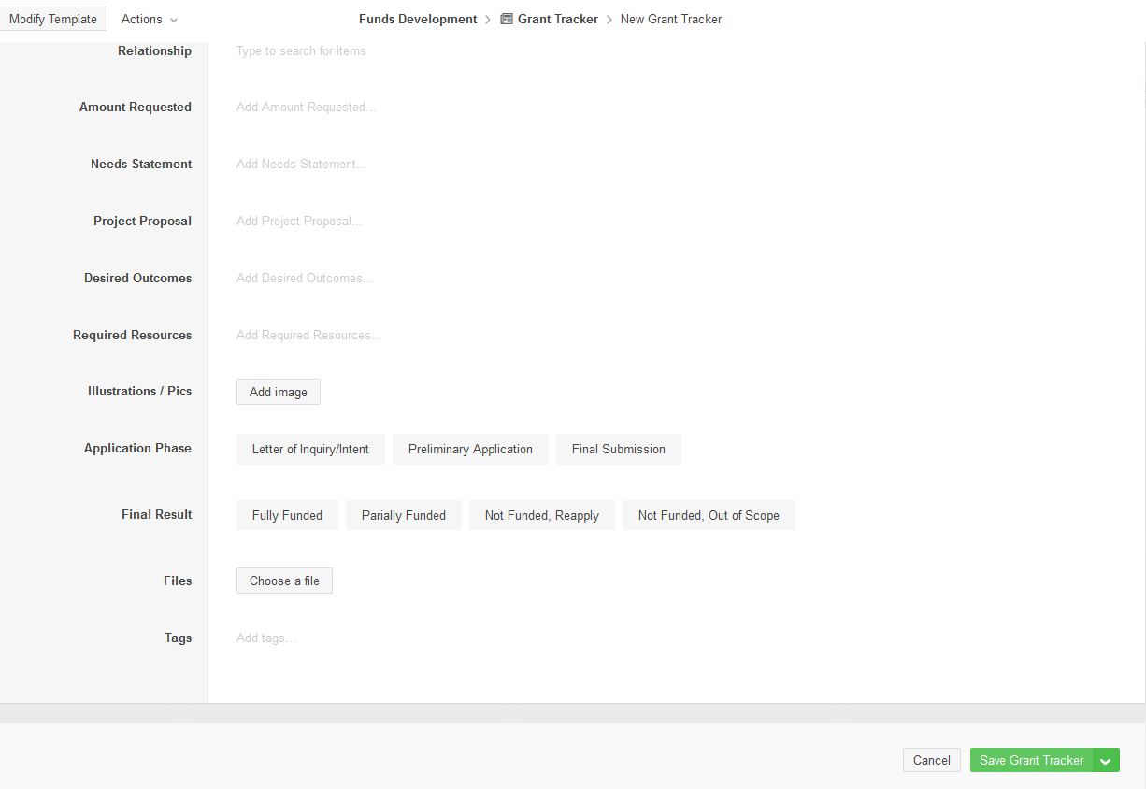Open the Actions dropdown menu

[x=149, y=19]
